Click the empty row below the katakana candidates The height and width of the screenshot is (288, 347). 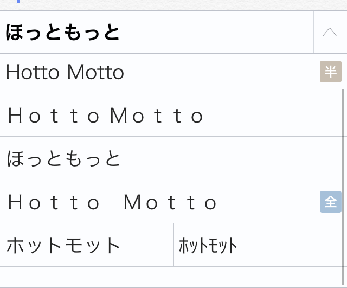pyautogui.click(x=170, y=277)
